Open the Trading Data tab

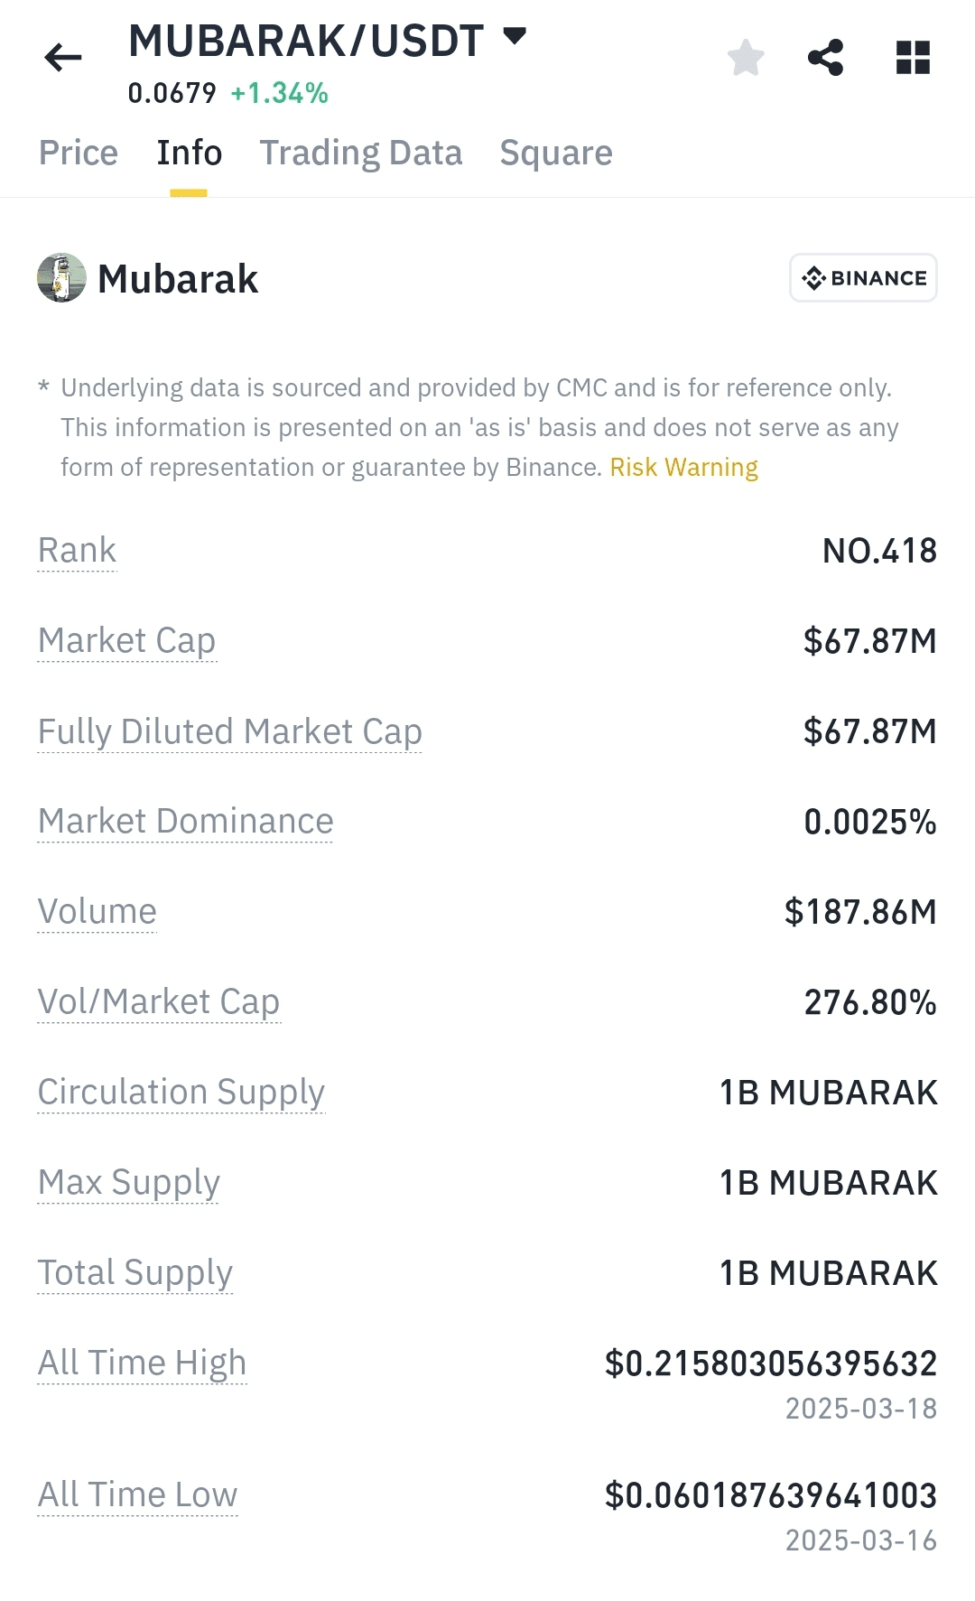(x=361, y=153)
